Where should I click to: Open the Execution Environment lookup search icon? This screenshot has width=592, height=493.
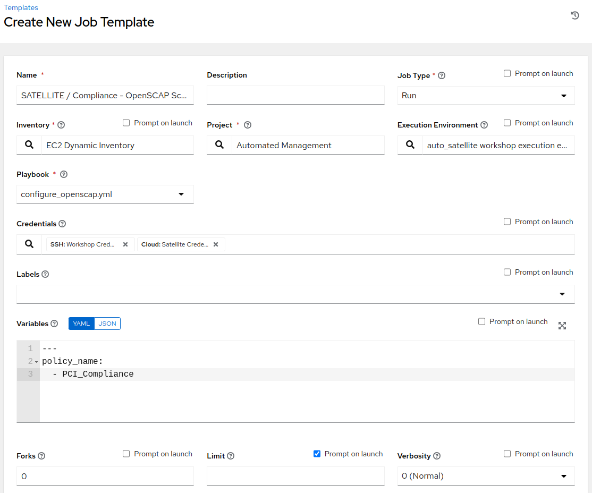[x=410, y=145]
